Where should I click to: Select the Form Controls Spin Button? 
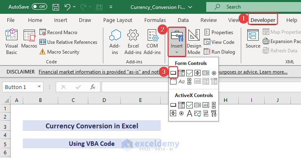[x=198, y=73]
